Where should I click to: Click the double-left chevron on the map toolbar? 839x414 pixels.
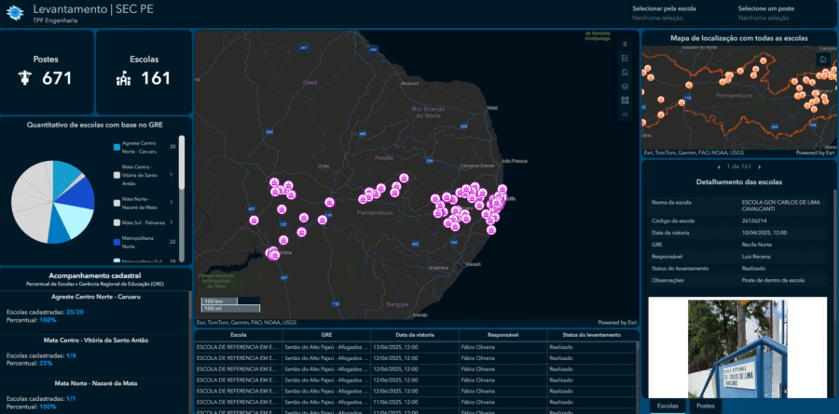[x=625, y=114]
